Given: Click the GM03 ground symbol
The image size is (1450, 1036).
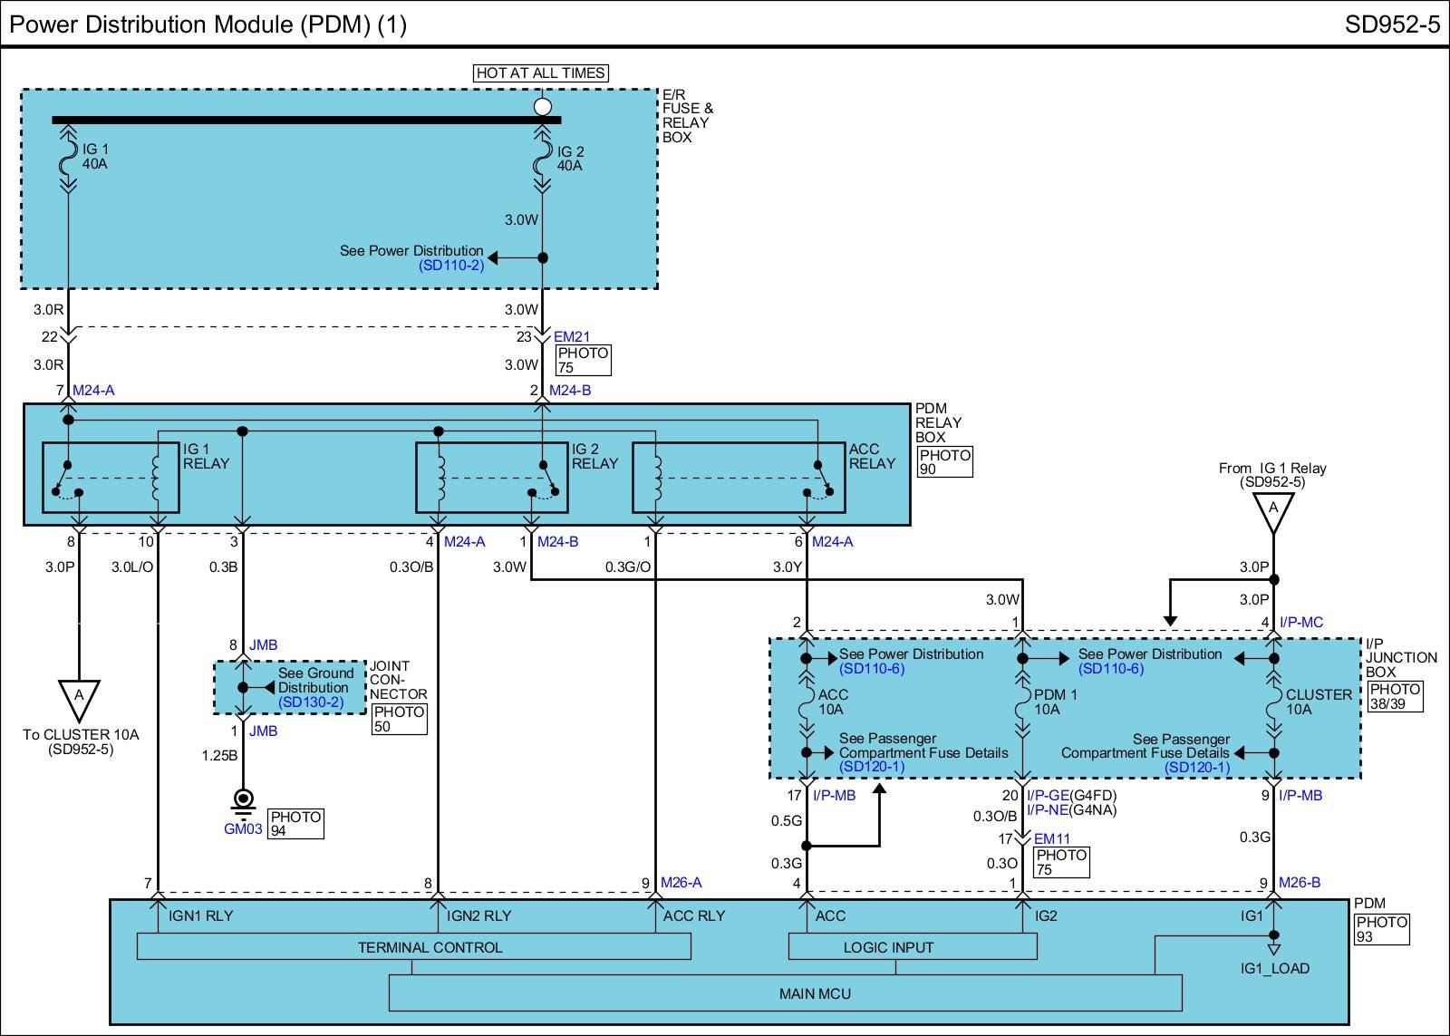Looking at the screenshot, I should [x=243, y=801].
